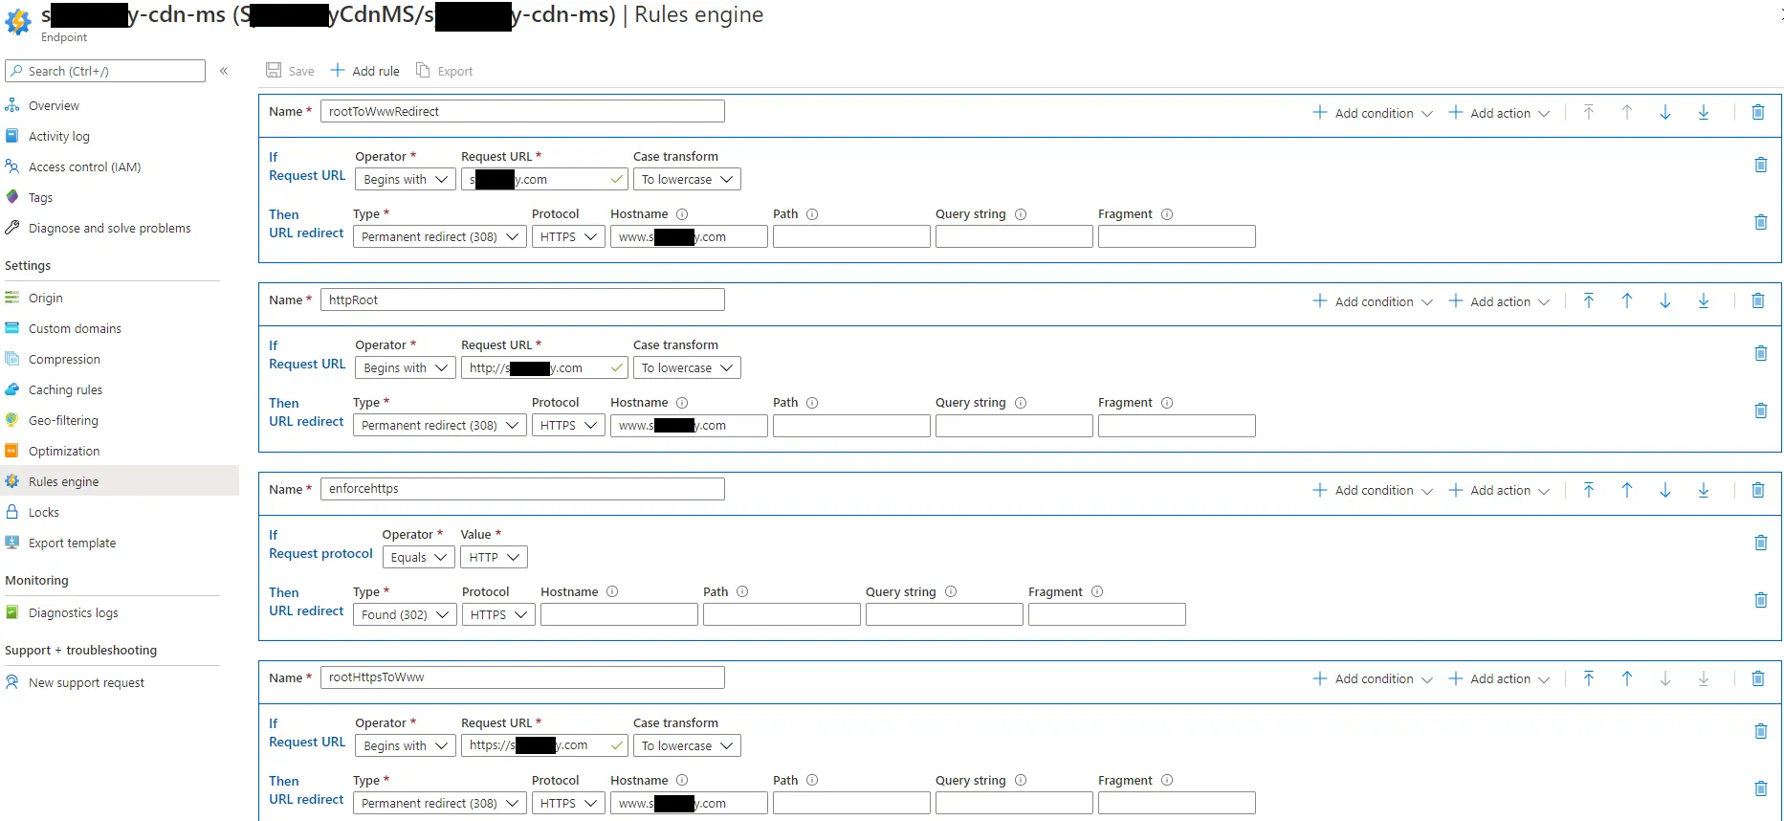Open Origin settings

45,298
